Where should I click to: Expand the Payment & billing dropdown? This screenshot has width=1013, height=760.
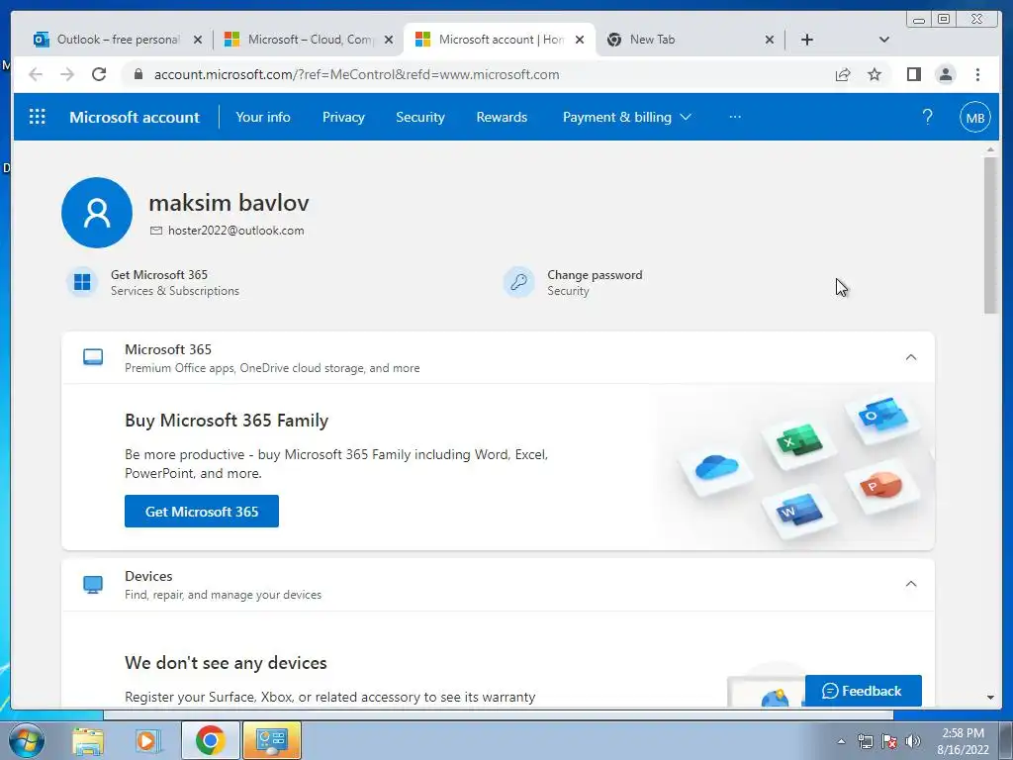[x=626, y=117]
